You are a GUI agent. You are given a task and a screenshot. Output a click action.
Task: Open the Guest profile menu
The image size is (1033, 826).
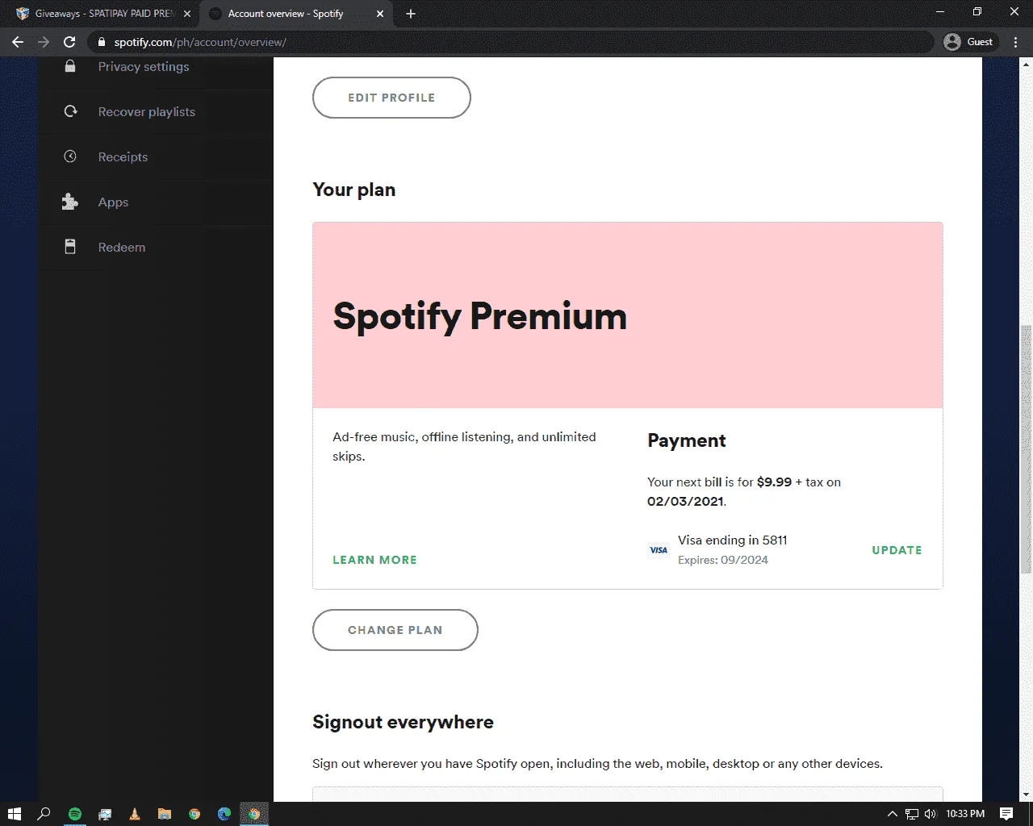coord(969,42)
